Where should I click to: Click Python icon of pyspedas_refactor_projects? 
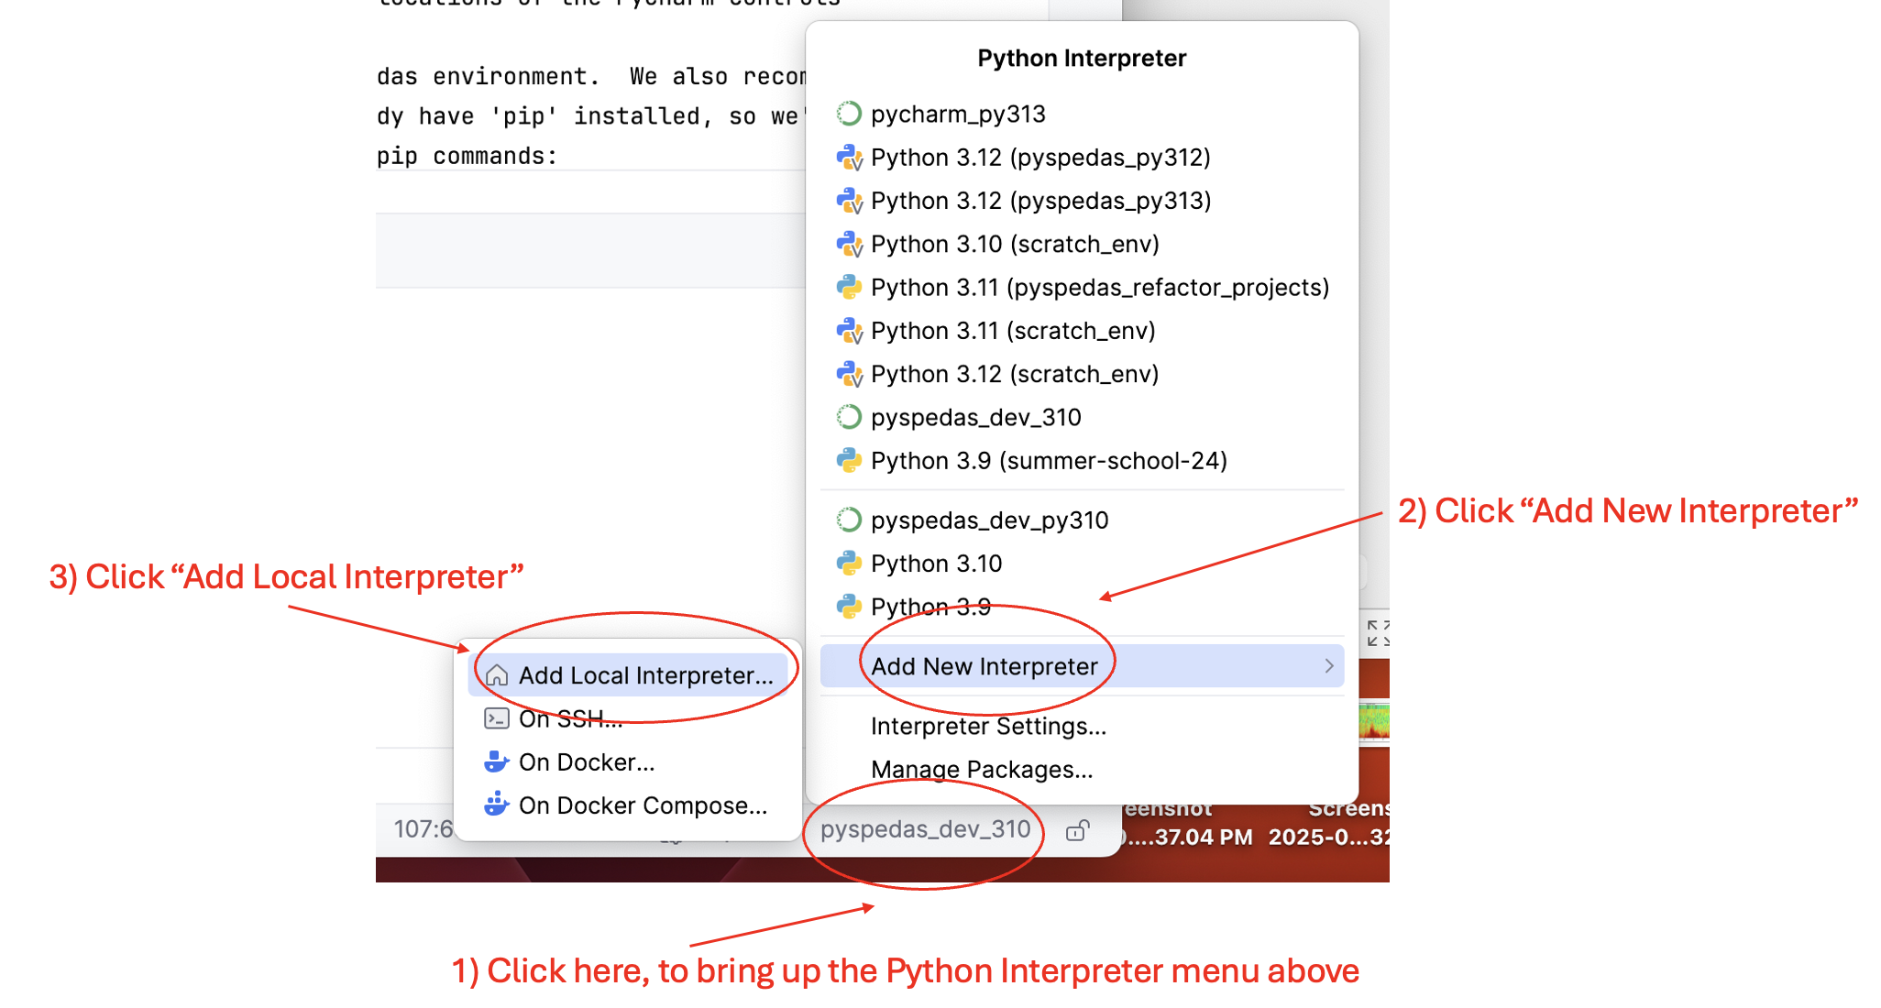(849, 288)
